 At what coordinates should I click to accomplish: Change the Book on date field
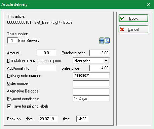(x=48, y=119)
